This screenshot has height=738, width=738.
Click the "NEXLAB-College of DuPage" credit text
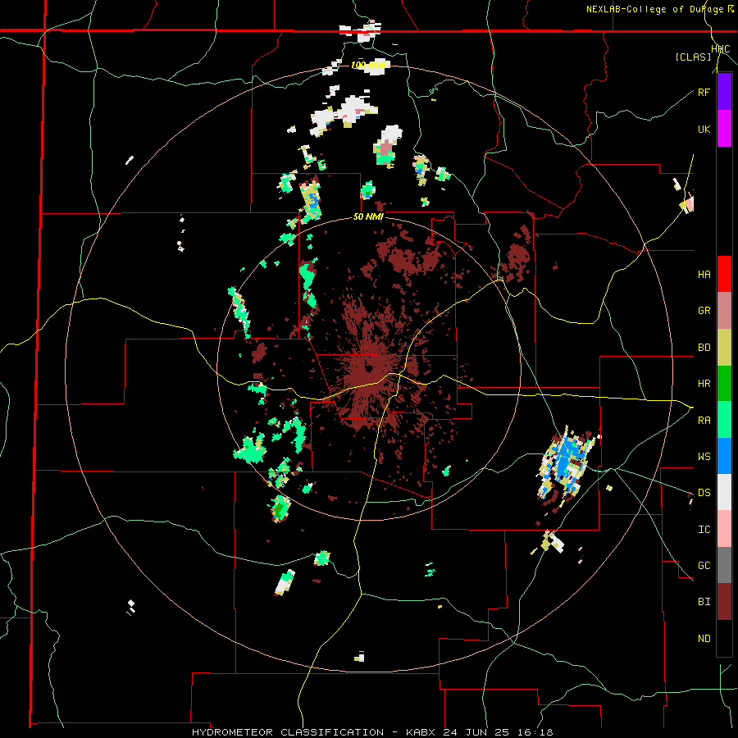click(655, 9)
